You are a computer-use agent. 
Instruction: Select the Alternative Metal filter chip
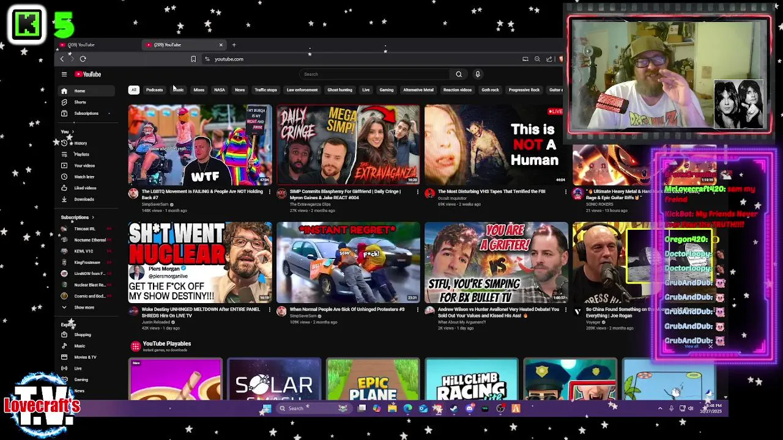click(418, 90)
